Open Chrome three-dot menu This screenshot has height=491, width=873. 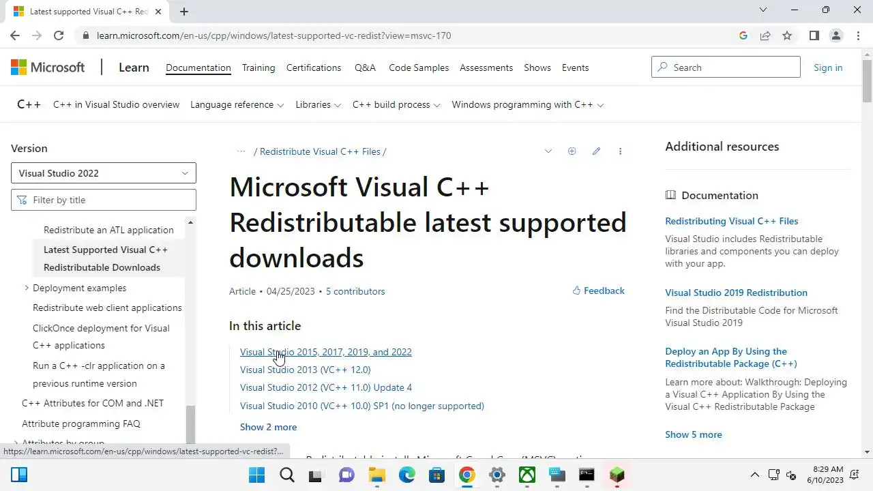pyautogui.click(x=857, y=35)
